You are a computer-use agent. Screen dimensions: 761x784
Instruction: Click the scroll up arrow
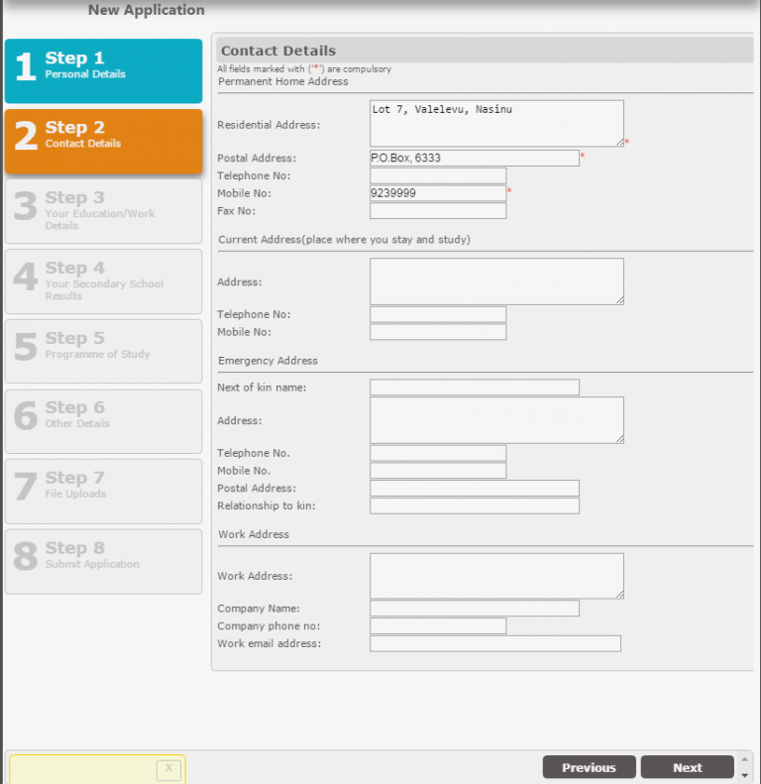click(744, 760)
